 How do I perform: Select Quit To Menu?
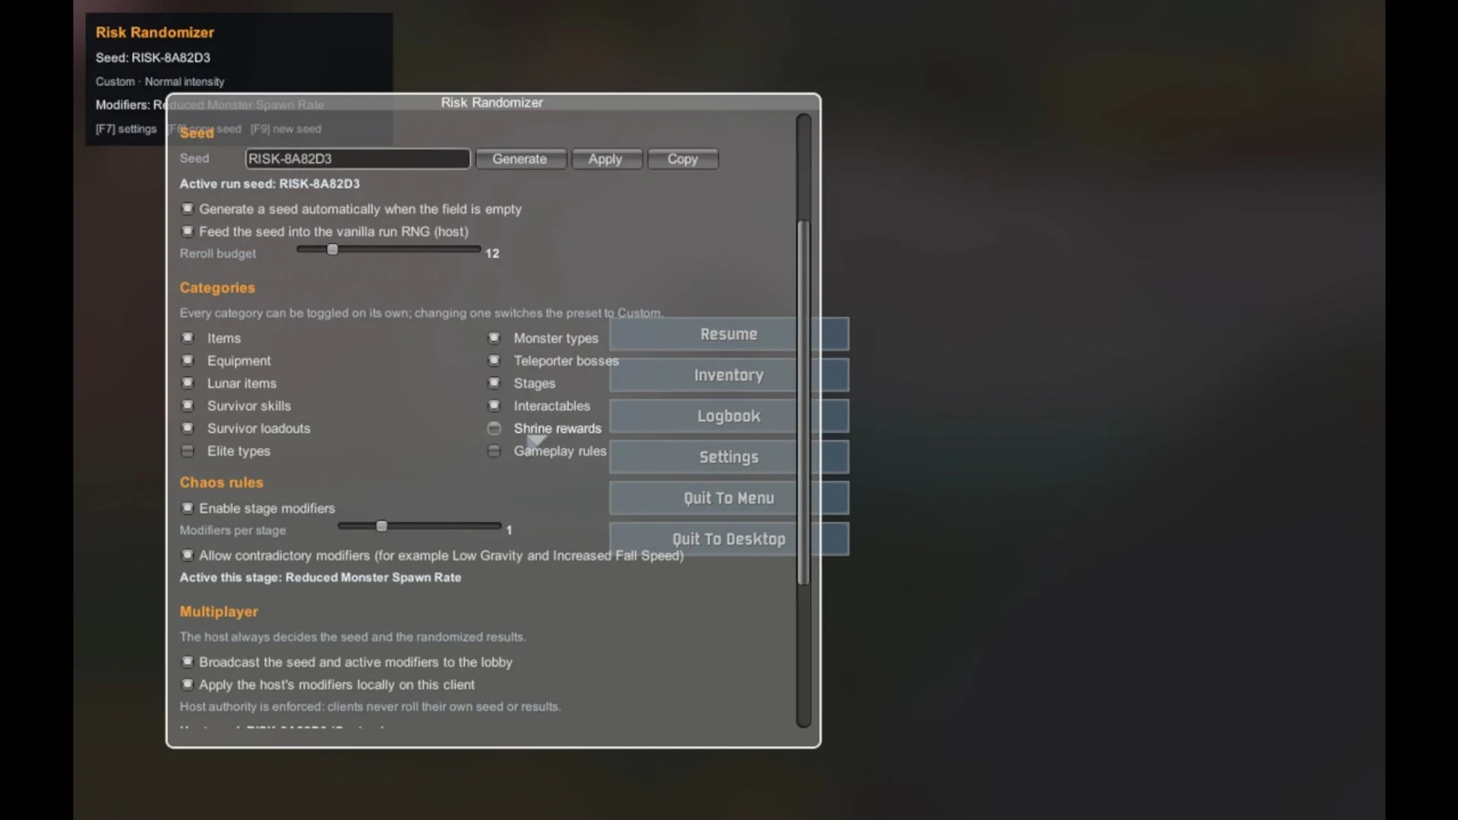click(x=729, y=498)
